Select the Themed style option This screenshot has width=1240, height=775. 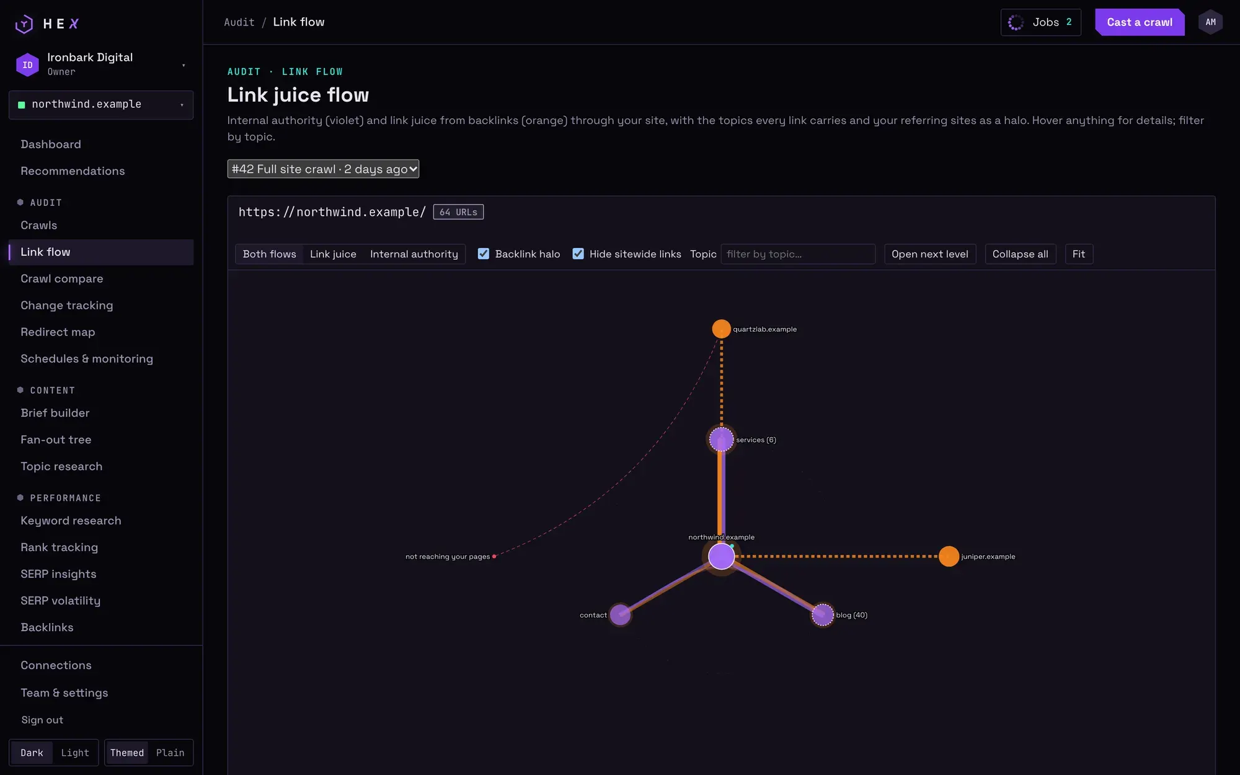(x=127, y=753)
